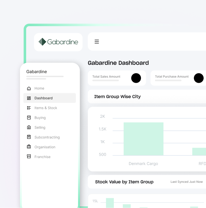Click the Total Purchase Amount card

tap(178, 78)
